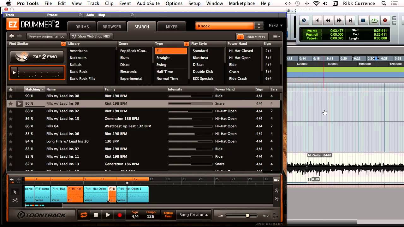
Task: Toggle loop in the EZdrummer transport
Action: point(84,215)
